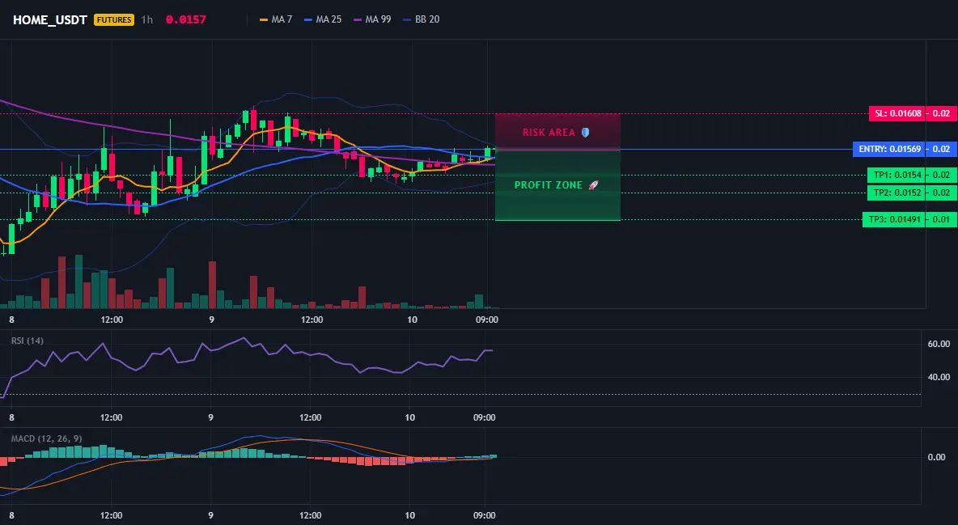The image size is (958, 525).
Task: Click the yellow FUTURES badge
Action: (x=113, y=19)
